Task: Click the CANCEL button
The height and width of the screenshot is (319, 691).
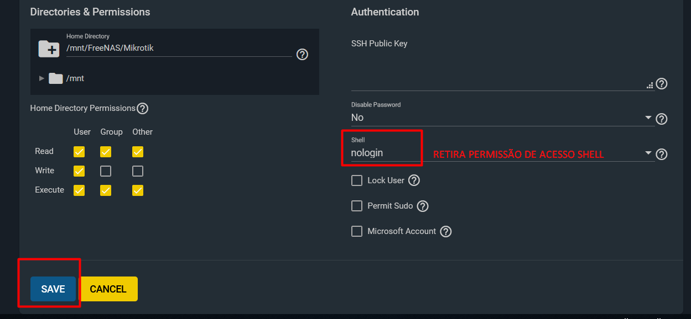Action: click(x=108, y=289)
